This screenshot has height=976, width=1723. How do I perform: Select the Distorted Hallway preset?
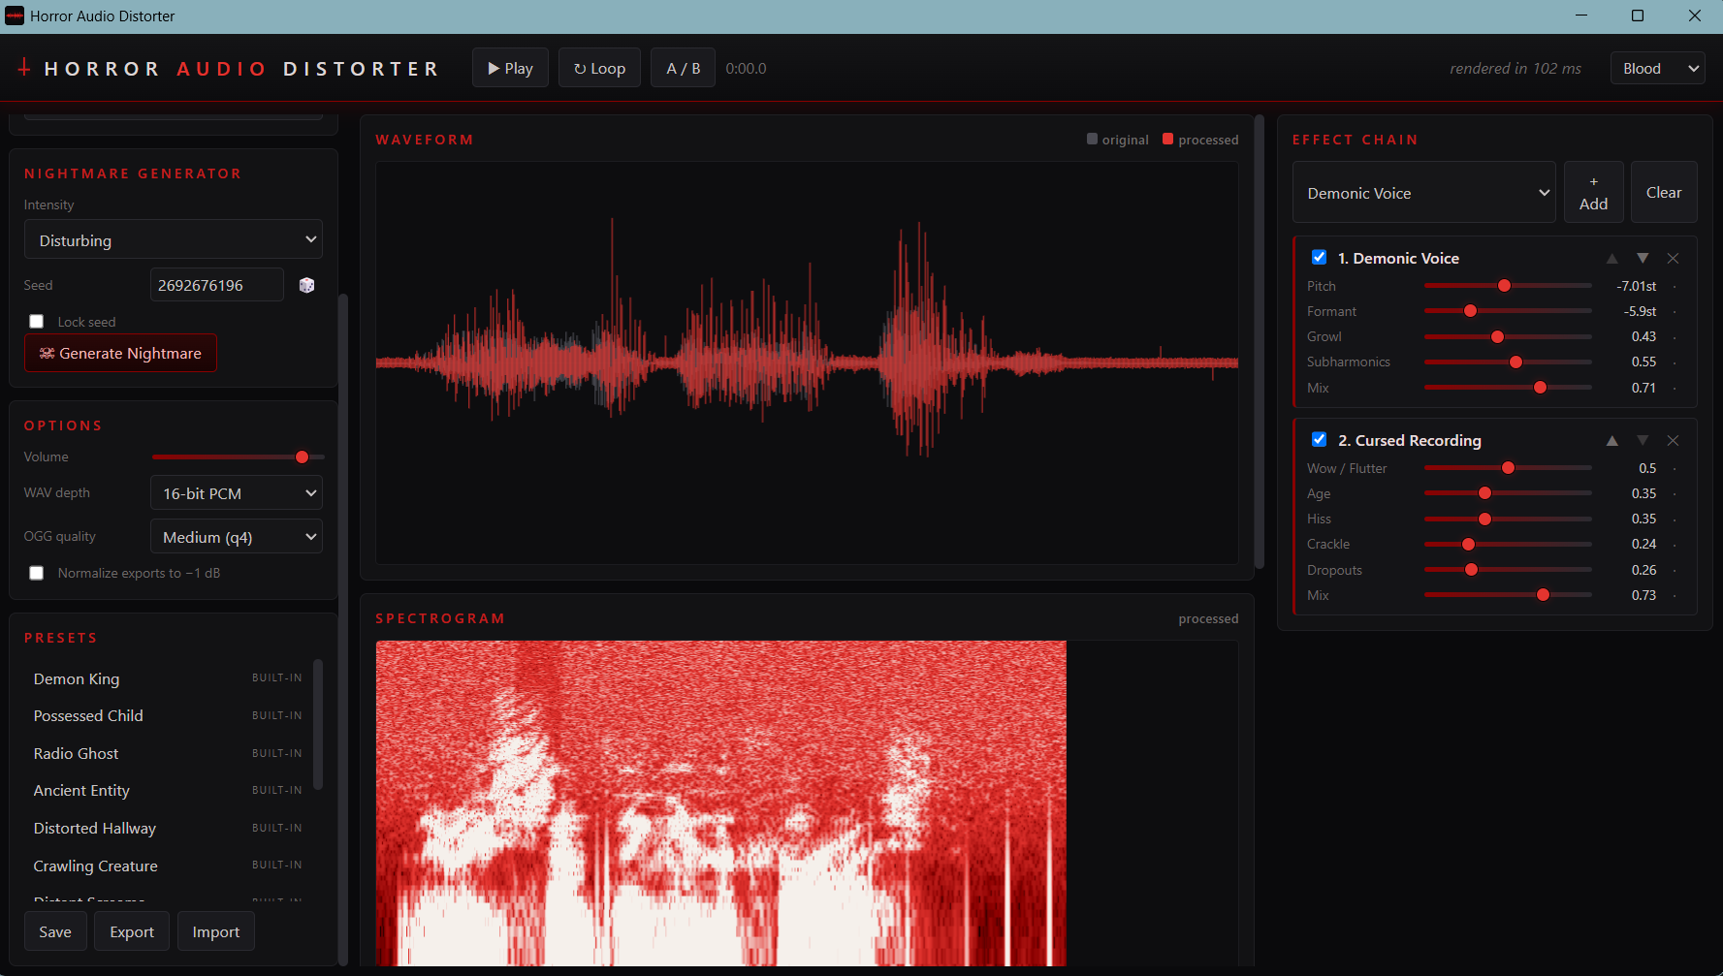coord(168,828)
